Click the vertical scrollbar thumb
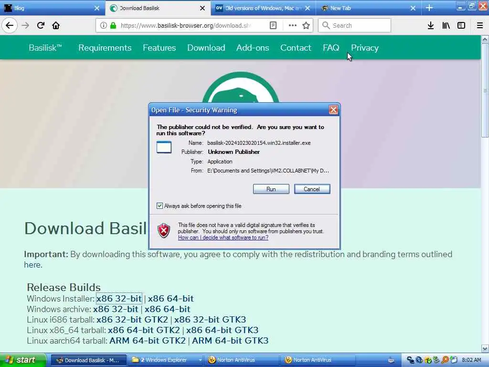This screenshot has height=367, width=489. pos(485,90)
